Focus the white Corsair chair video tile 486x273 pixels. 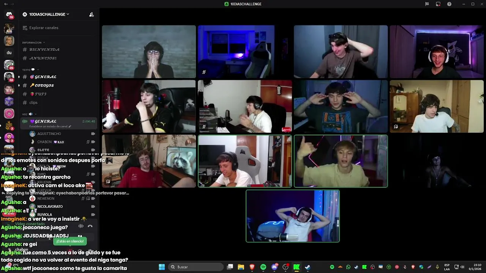[x=245, y=161]
